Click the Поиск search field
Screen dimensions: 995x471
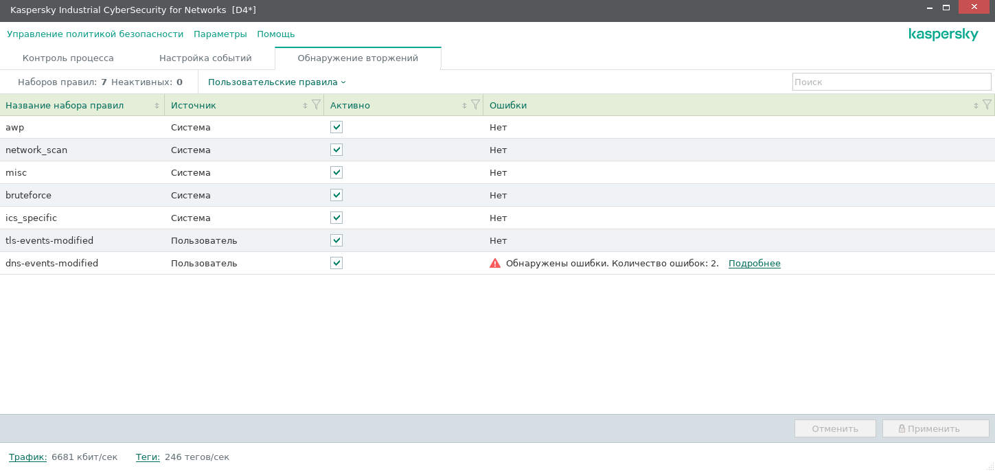(891, 82)
